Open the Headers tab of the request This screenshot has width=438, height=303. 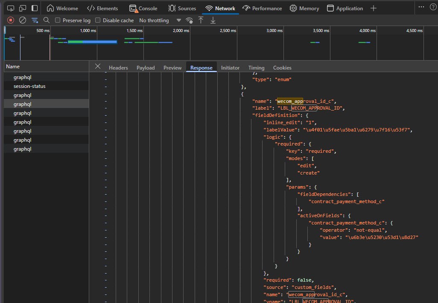(118, 67)
